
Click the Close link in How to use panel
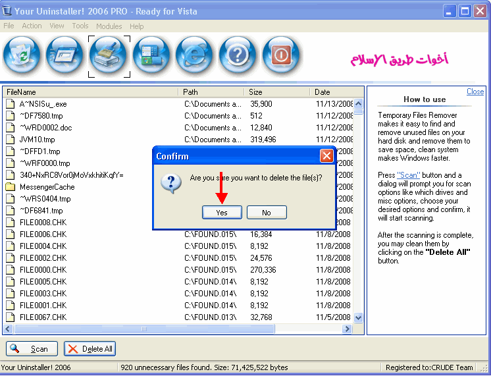(475, 92)
